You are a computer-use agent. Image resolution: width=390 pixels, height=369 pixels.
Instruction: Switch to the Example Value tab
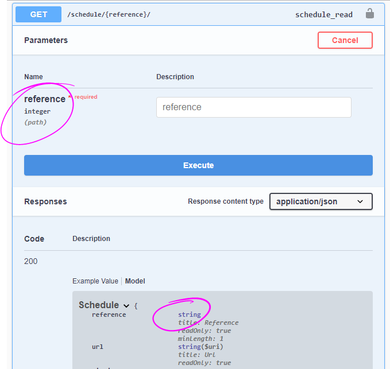(x=95, y=281)
